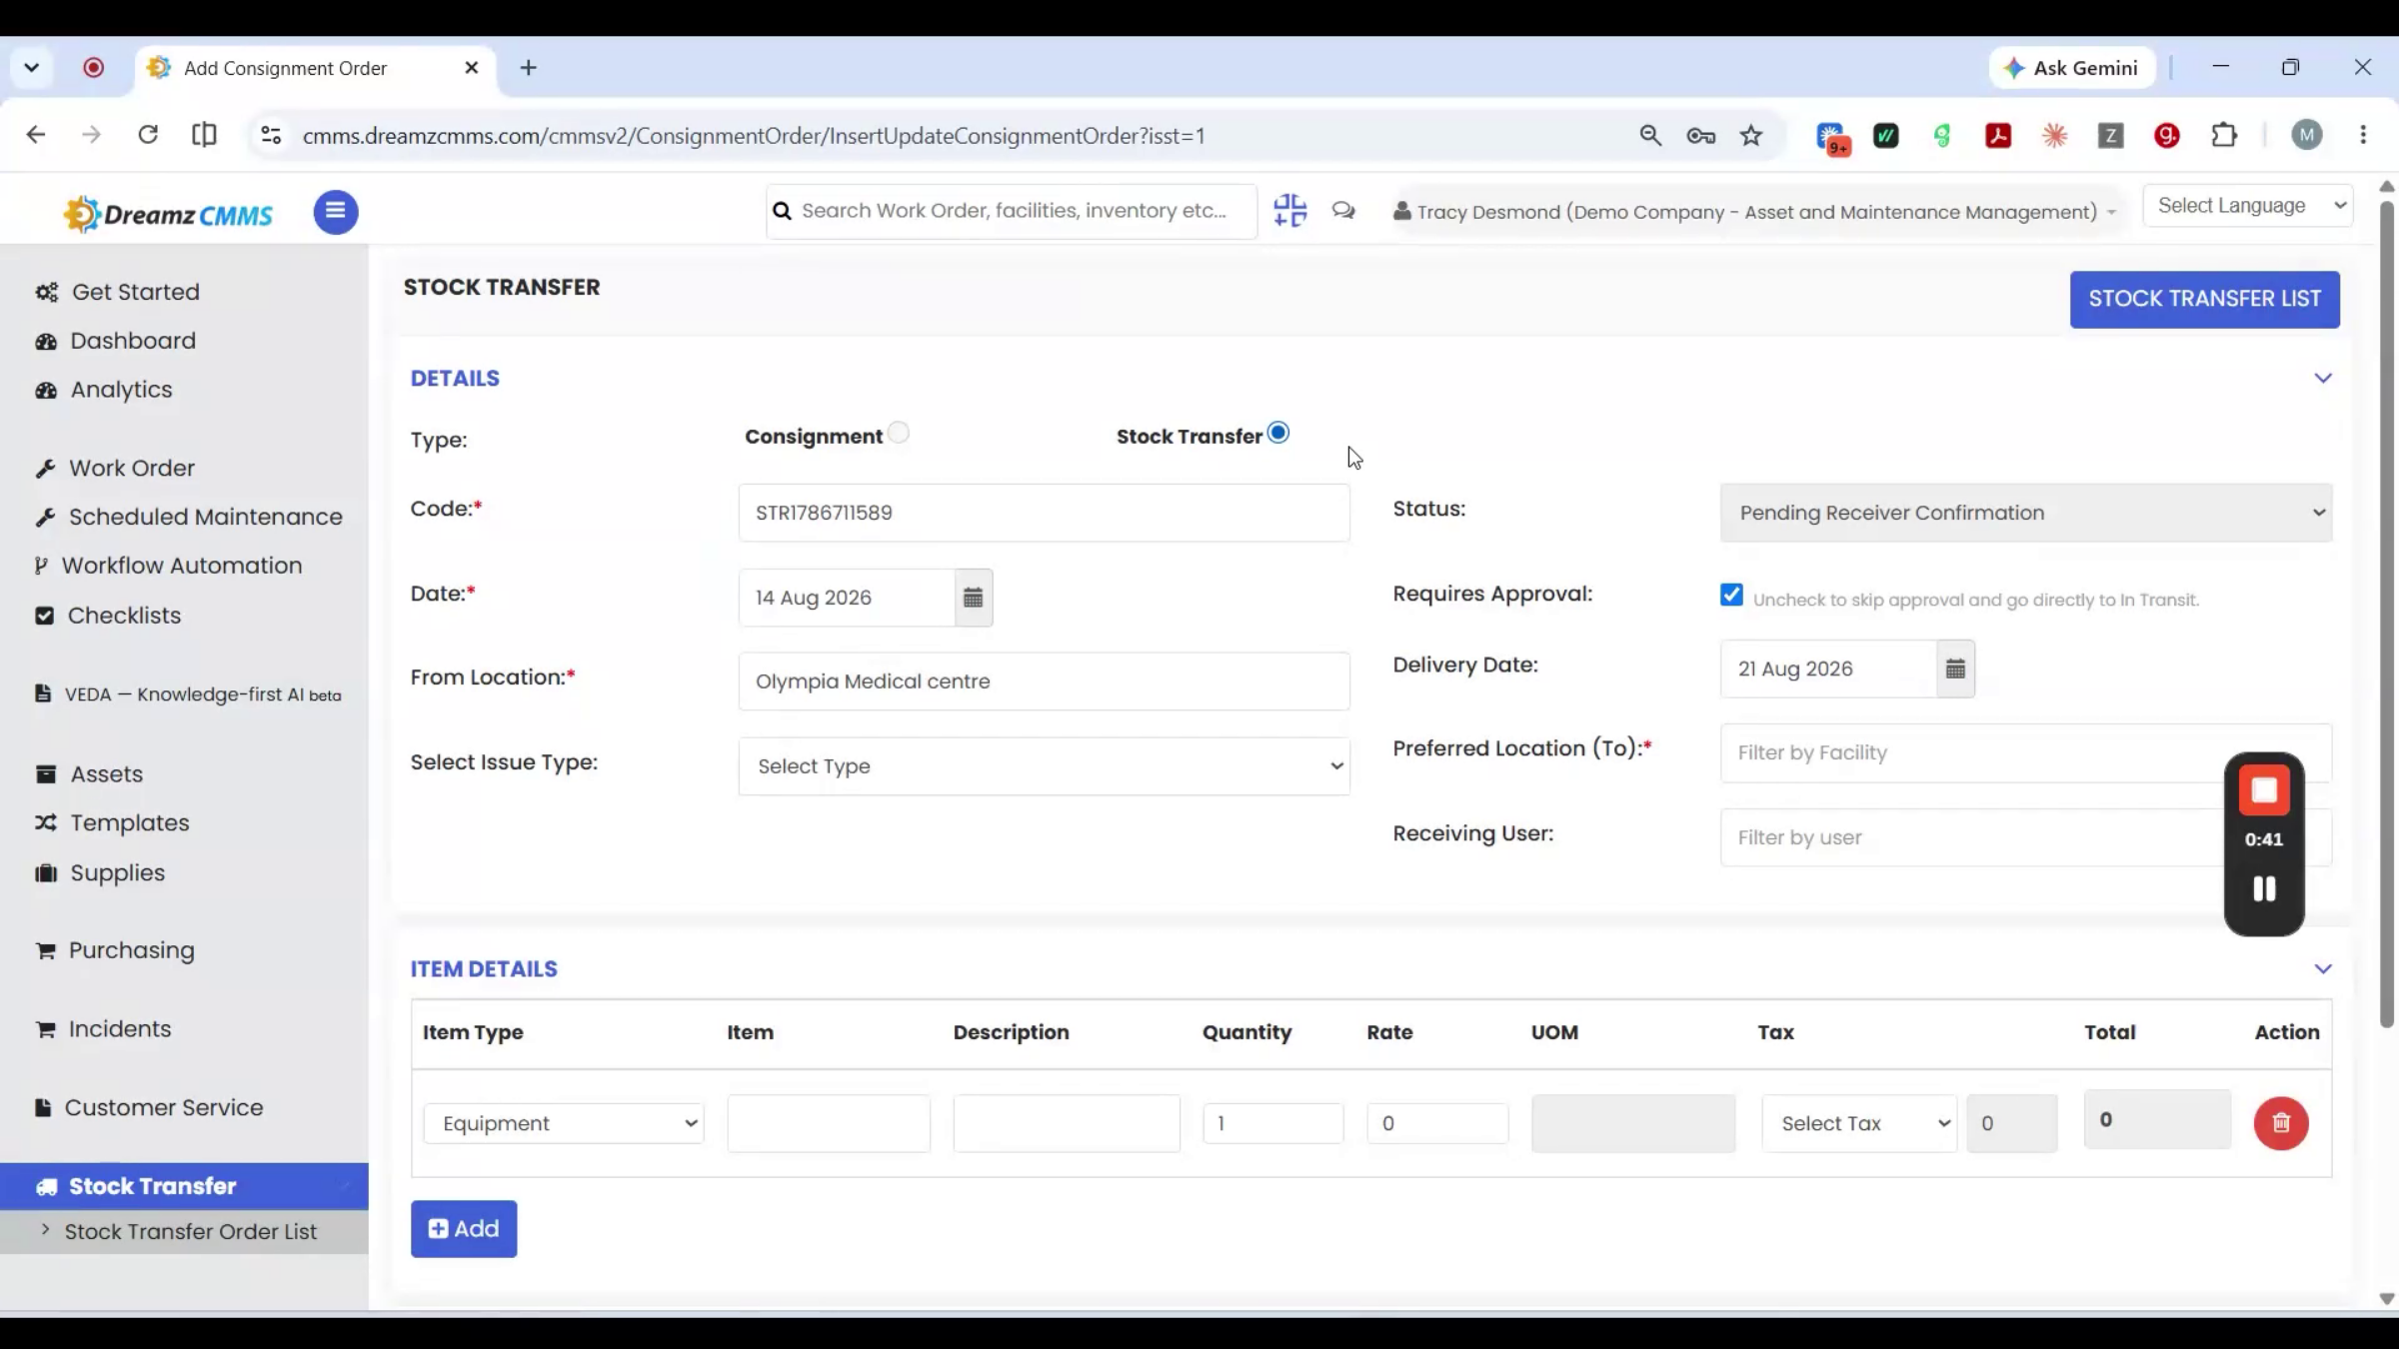This screenshot has width=2399, height=1349.
Task: Close the Add Consignment Order tab
Action: pos(472,68)
